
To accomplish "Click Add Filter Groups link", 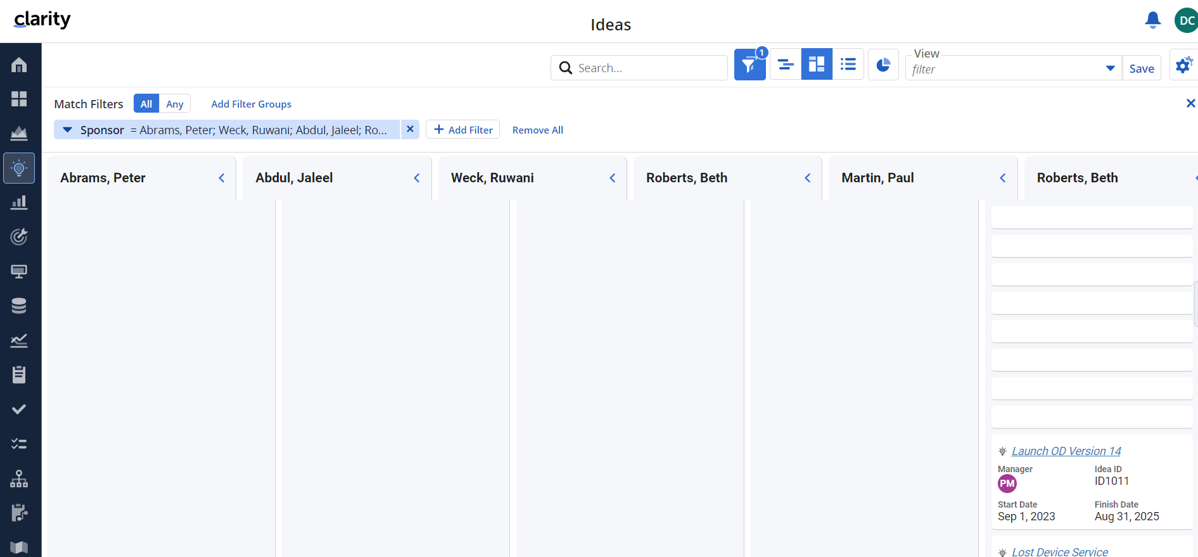I will tap(251, 104).
